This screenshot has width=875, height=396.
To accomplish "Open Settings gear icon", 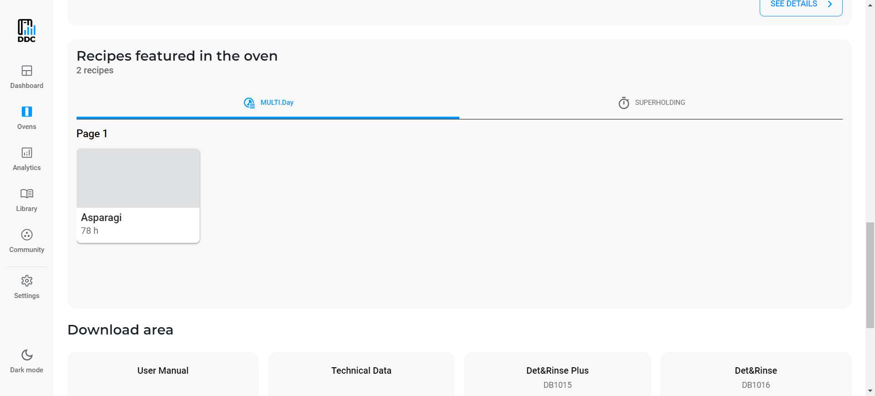I will point(27,281).
